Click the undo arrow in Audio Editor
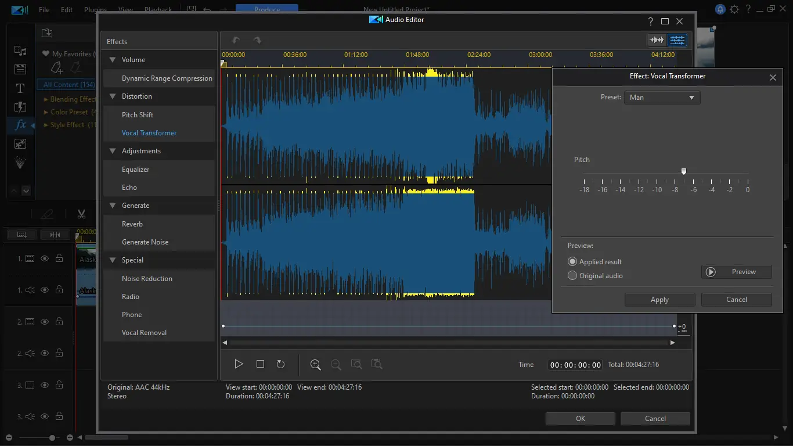 [236, 40]
